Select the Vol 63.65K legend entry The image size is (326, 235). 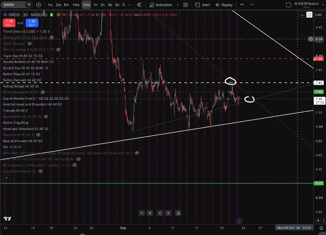[12, 147]
